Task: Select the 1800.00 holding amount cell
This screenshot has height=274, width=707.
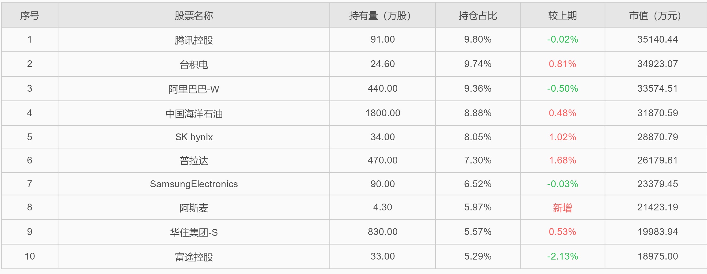Action: (383, 113)
